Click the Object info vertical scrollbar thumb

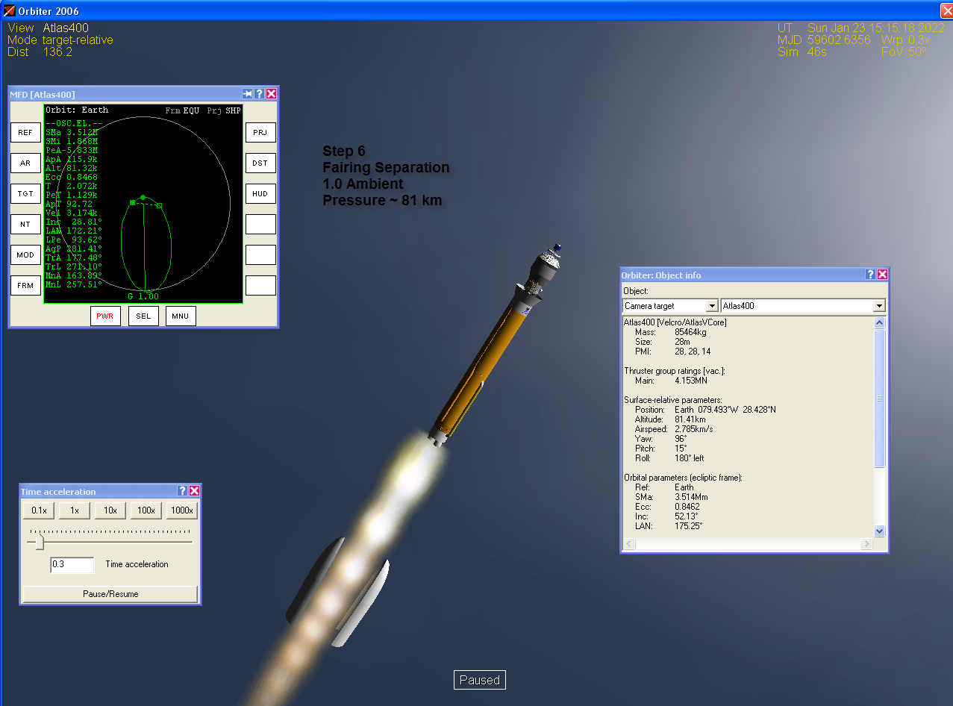point(879,399)
